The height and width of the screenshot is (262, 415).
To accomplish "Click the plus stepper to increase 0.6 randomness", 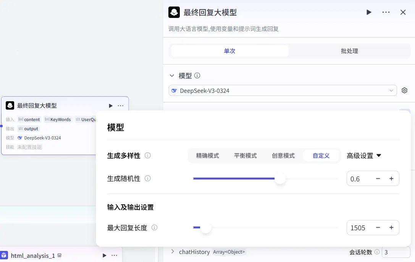I will pyautogui.click(x=391, y=178).
